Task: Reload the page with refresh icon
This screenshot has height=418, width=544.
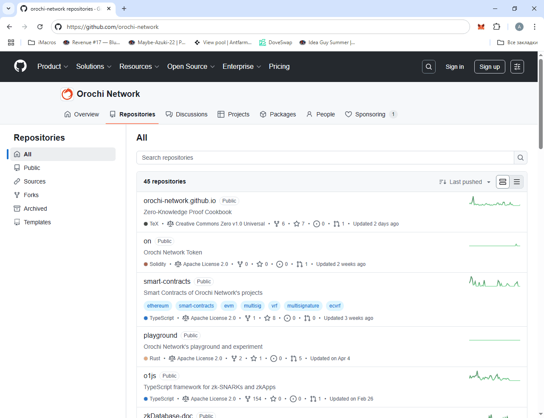Action: click(40, 27)
